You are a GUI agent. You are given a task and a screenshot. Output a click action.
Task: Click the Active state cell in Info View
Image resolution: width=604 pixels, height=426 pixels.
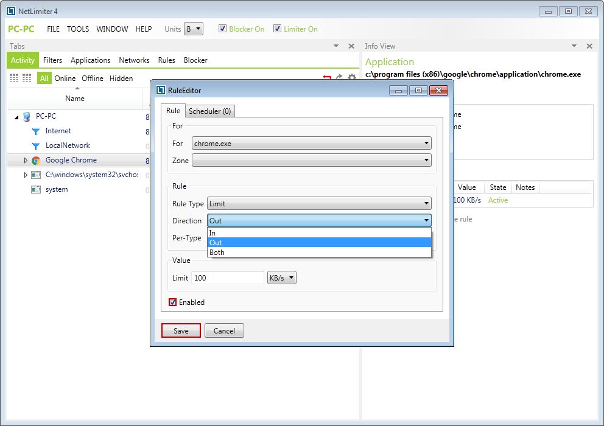click(497, 200)
